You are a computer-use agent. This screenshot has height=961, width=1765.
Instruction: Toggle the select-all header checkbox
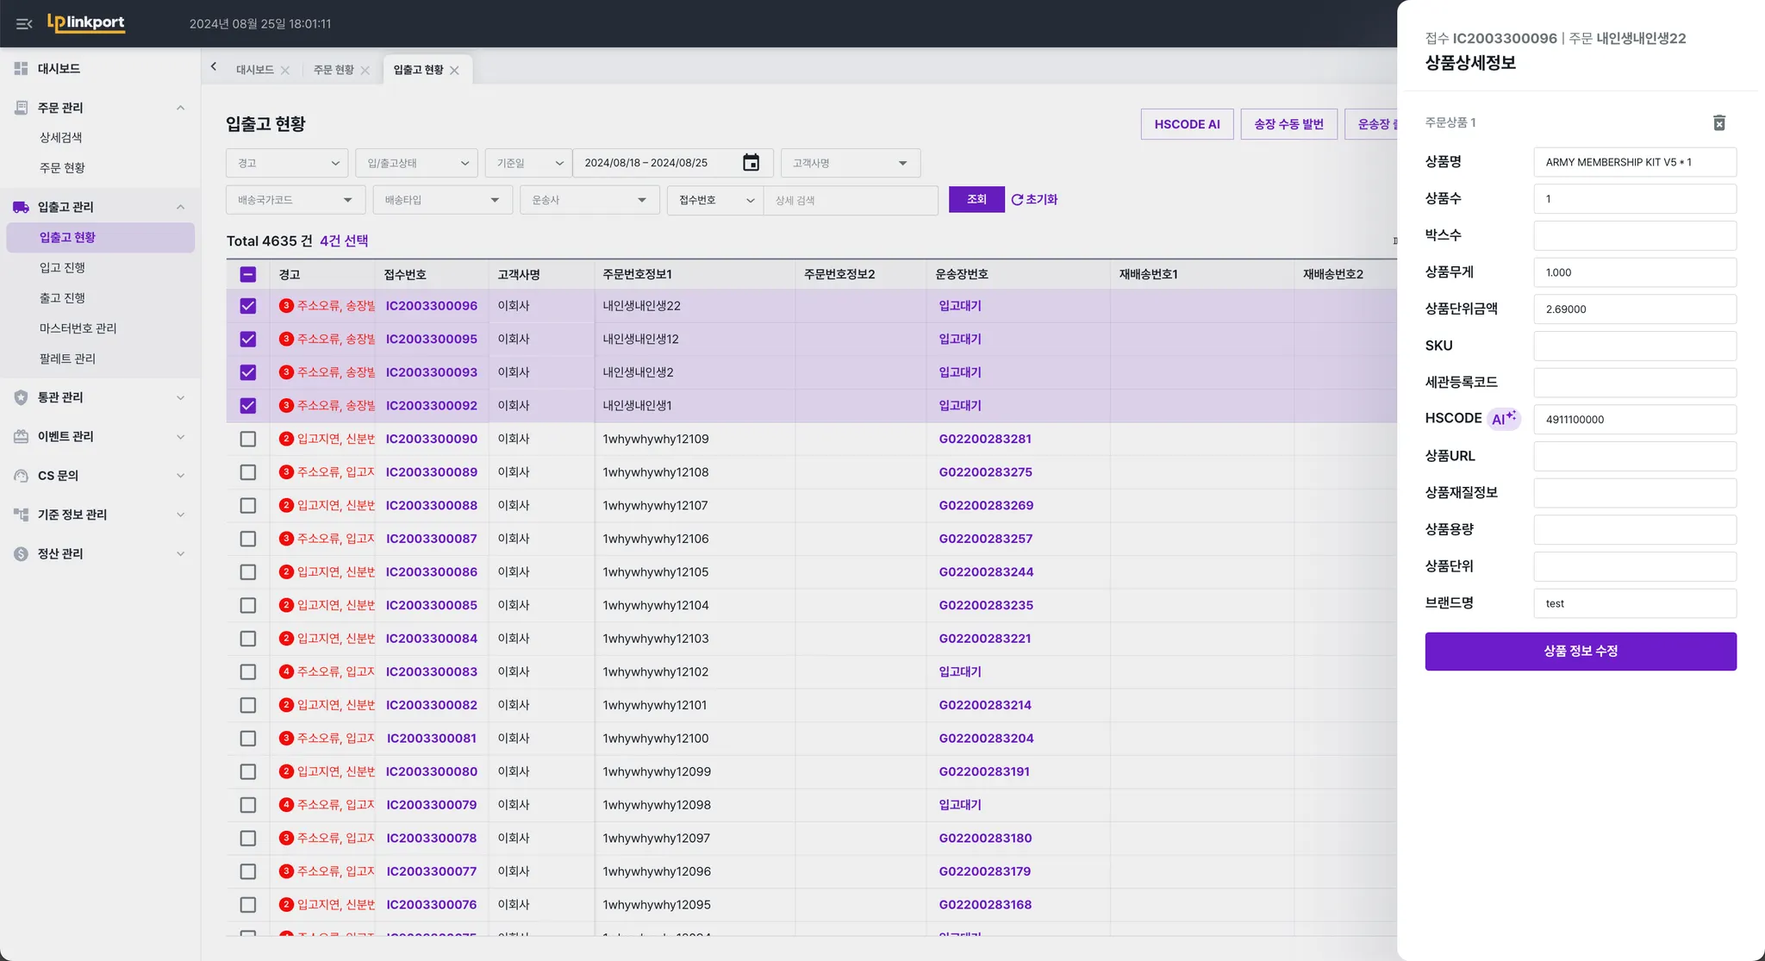[x=248, y=275]
